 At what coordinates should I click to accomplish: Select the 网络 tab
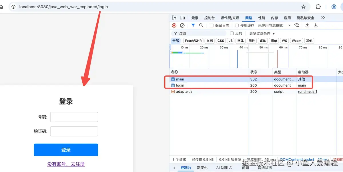[x=249, y=18]
